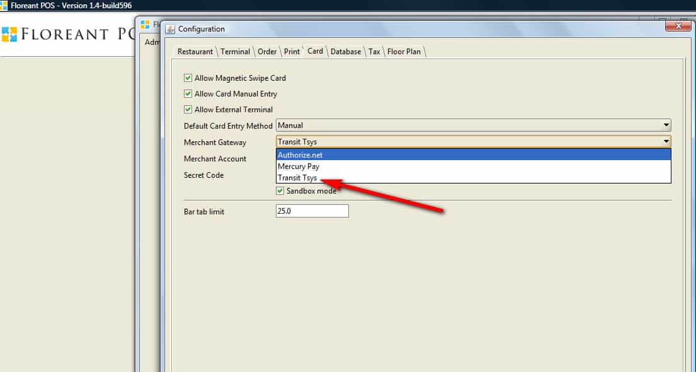Click the Bar tab limit input field
Image resolution: width=696 pixels, height=372 pixels.
pyautogui.click(x=312, y=211)
